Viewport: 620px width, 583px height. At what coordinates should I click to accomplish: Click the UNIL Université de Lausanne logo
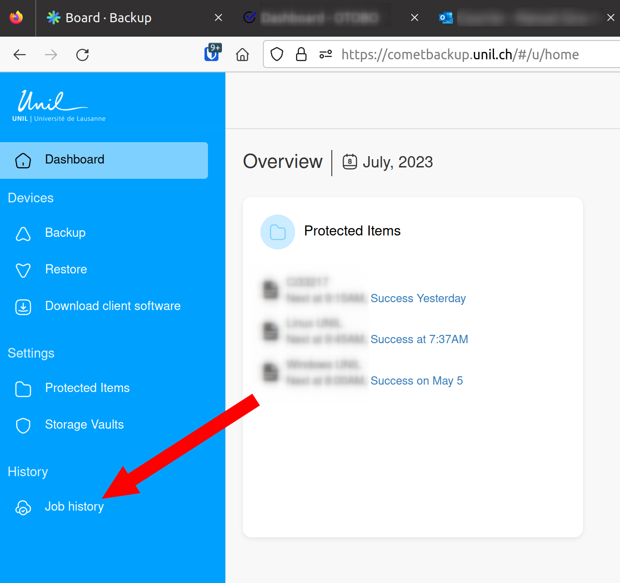(58, 106)
